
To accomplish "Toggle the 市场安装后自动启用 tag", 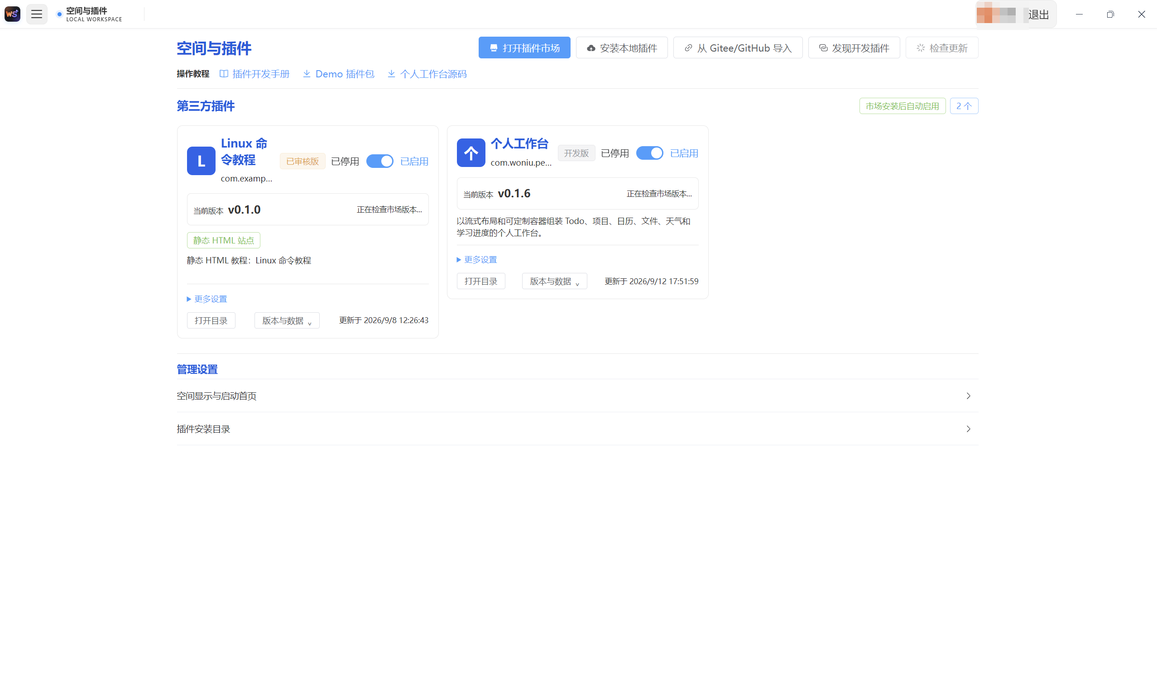I will 902,106.
